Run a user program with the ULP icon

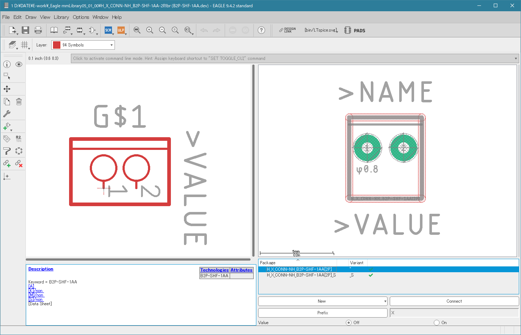click(121, 30)
